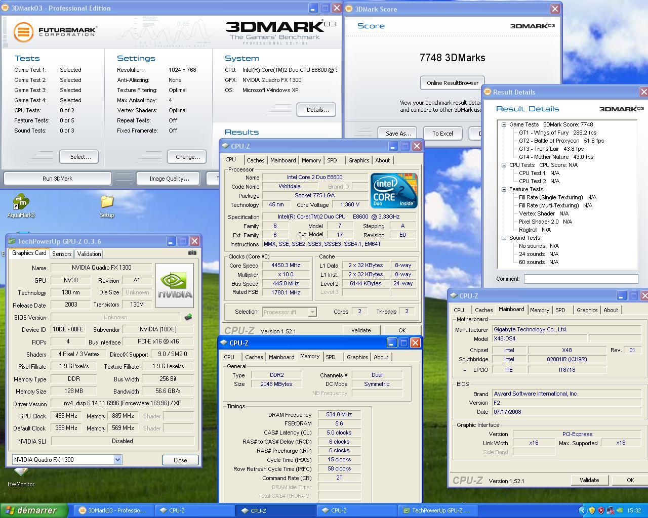This screenshot has width=648, height=518.
Task: Click the Futuremark Corporation logo
Action: click(55, 32)
